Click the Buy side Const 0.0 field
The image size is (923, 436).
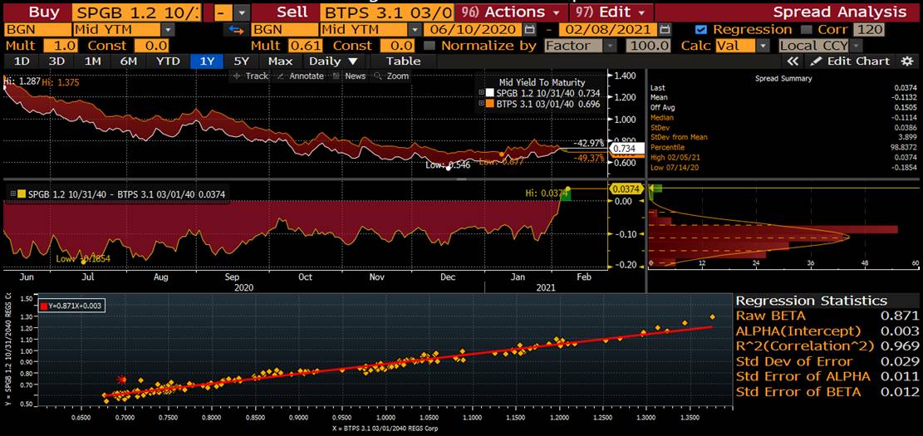[x=151, y=46]
